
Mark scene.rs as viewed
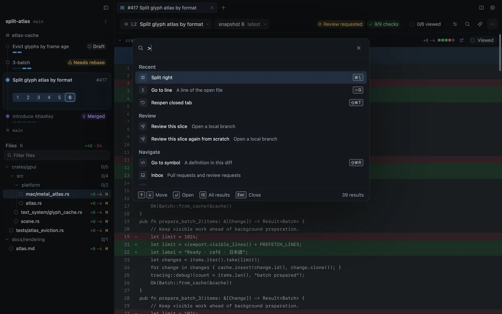point(16,221)
